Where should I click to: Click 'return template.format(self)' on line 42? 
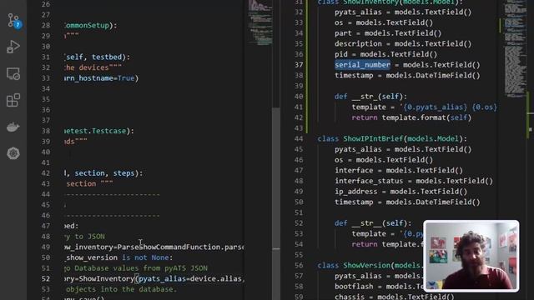pyautogui.click(x=411, y=117)
